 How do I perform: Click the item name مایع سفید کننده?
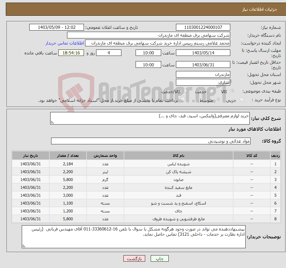178,188
